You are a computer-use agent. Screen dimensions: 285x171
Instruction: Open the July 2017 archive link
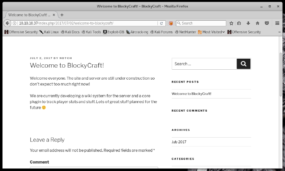179,142
